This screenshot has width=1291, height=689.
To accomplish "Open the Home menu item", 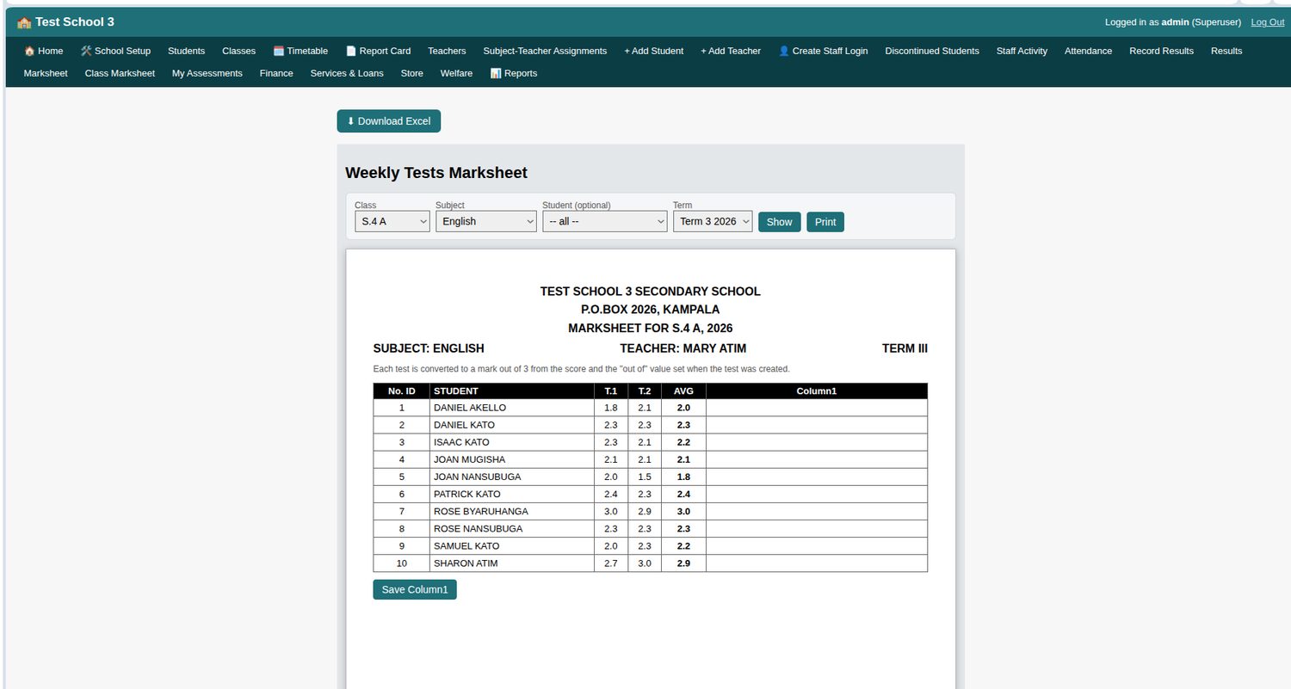I will (43, 51).
